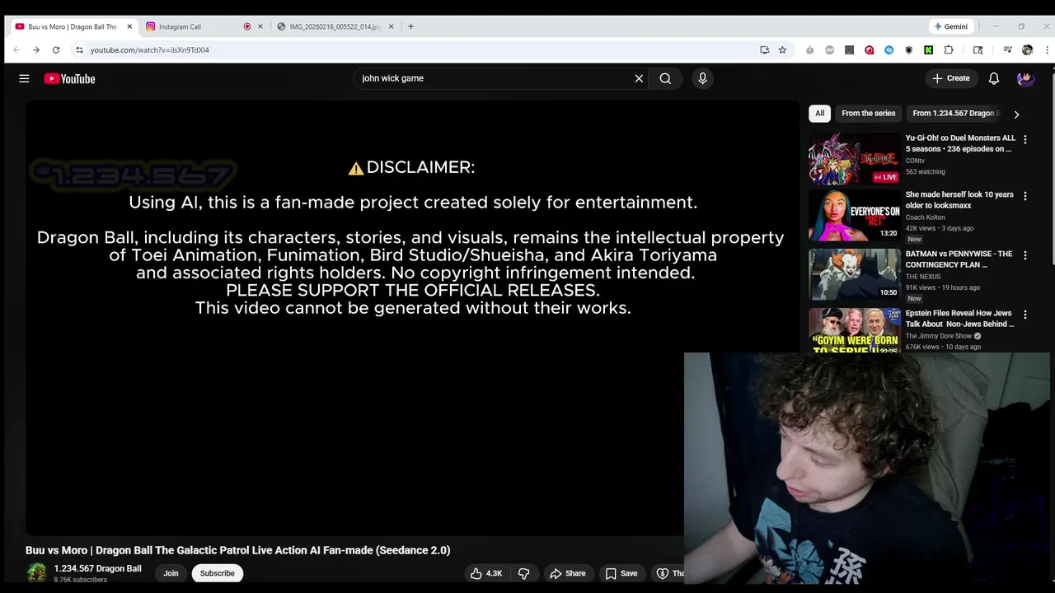The height and width of the screenshot is (593, 1055).
Task: Select From 1.234.567 Dragon Ball chip
Action: 955,114
